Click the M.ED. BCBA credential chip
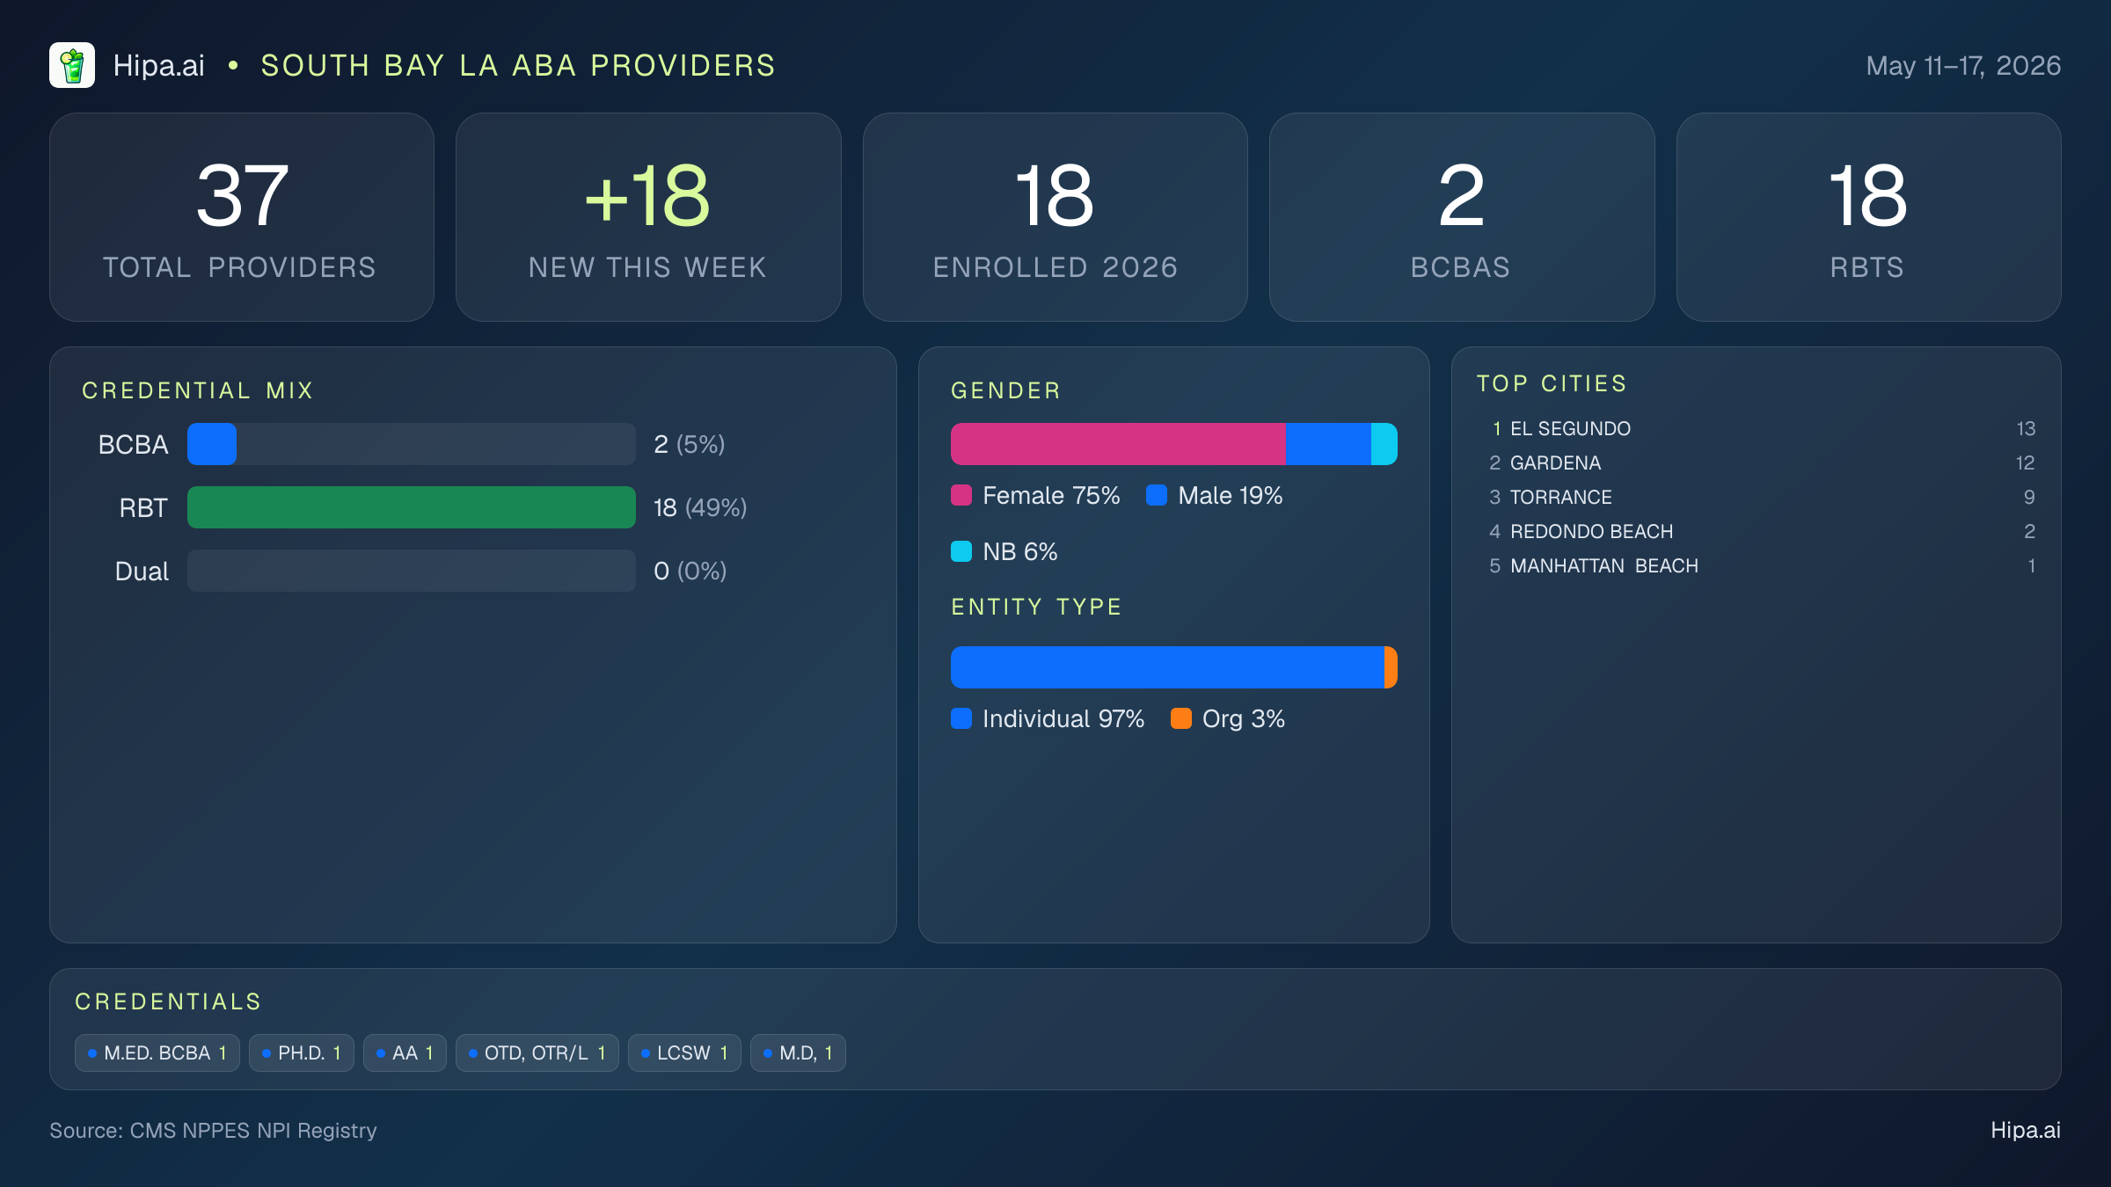This screenshot has height=1187, width=2111. click(157, 1052)
